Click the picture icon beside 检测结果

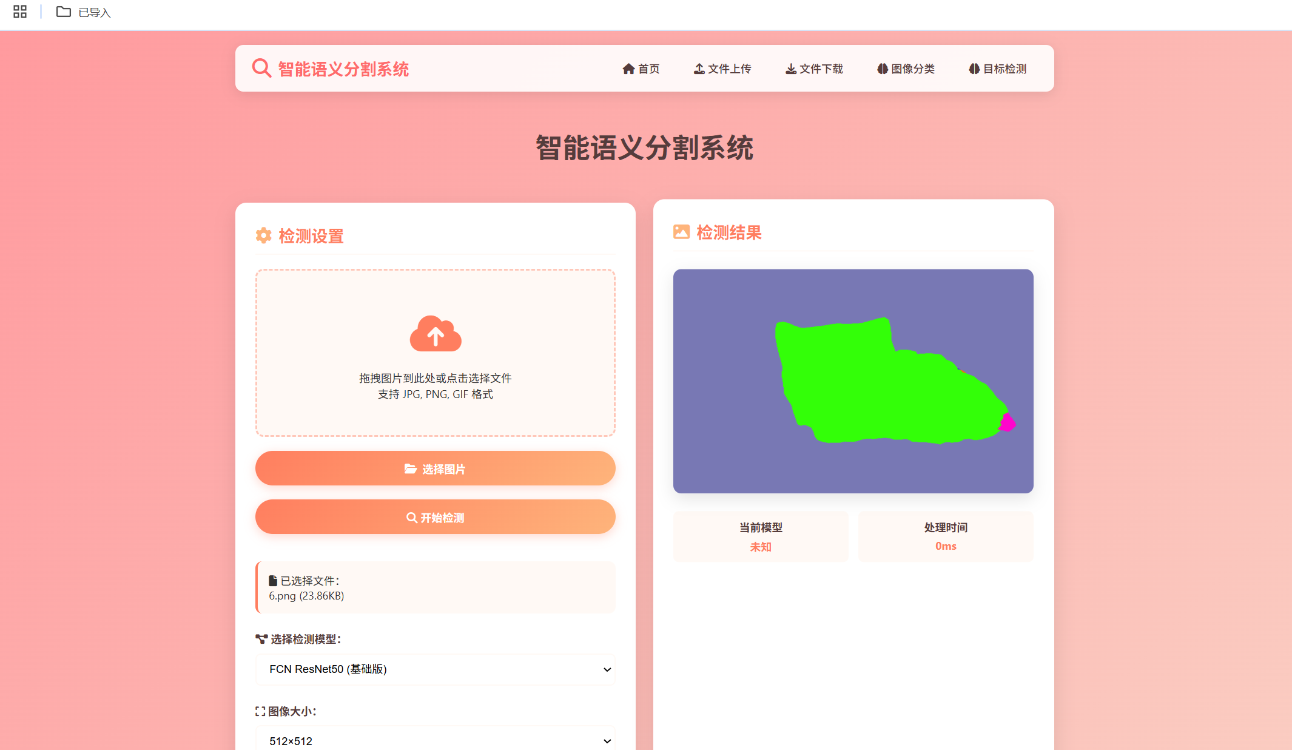pyautogui.click(x=682, y=232)
